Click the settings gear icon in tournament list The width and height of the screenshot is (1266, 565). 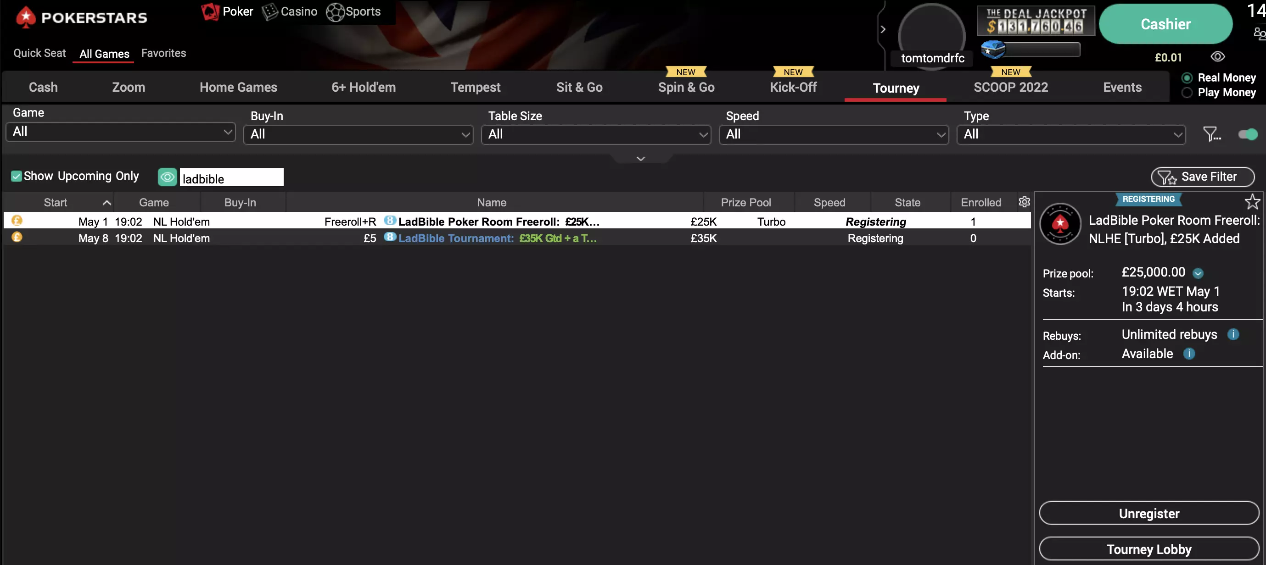pyautogui.click(x=1025, y=202)
